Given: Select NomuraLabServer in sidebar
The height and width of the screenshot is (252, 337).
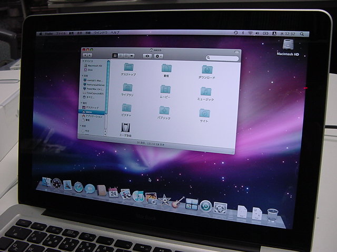Looking at the screenshot, I should (94, 85).
